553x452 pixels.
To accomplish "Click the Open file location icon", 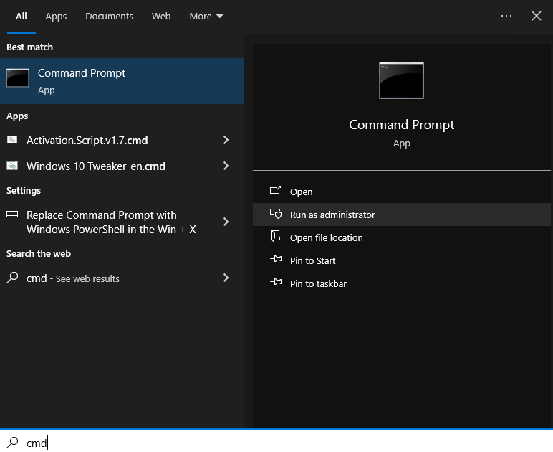I will [276, 236].
